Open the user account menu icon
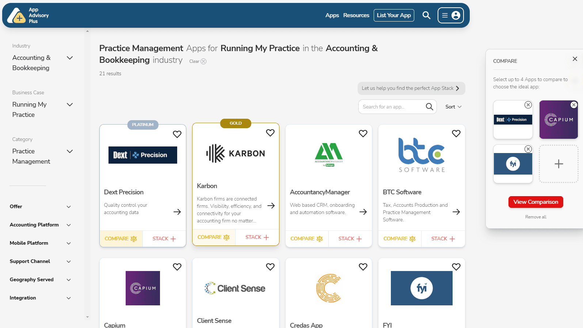Viewport: 583px width, 328px height. (x=456, y=15)
